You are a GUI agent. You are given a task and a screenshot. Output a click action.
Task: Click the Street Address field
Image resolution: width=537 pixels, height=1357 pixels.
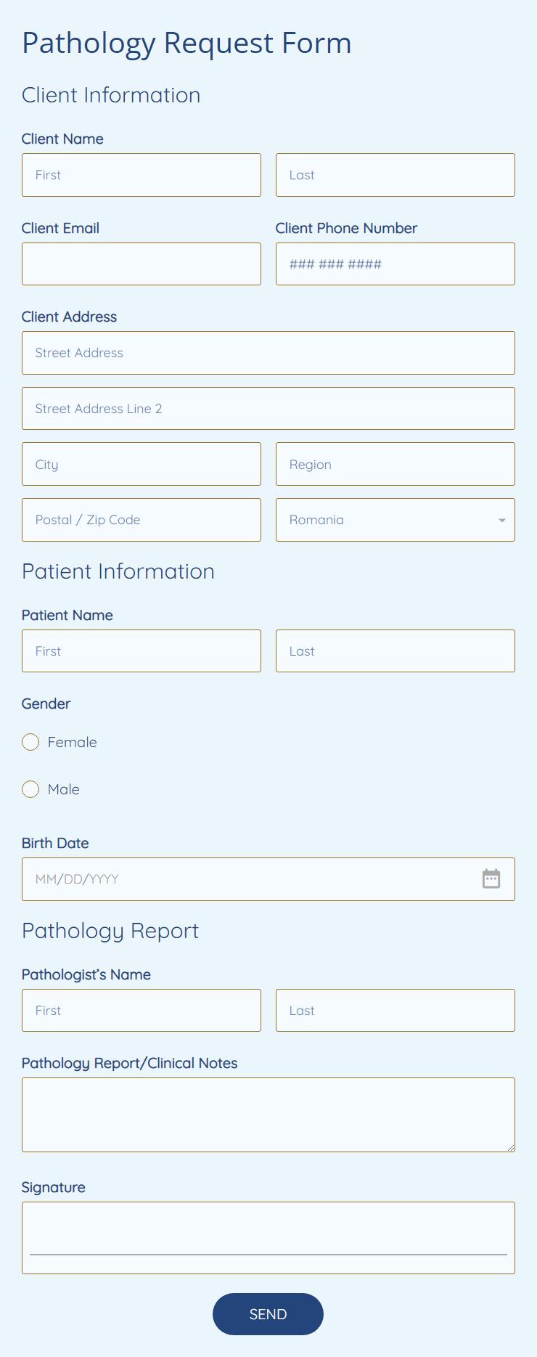coord(268,353)
